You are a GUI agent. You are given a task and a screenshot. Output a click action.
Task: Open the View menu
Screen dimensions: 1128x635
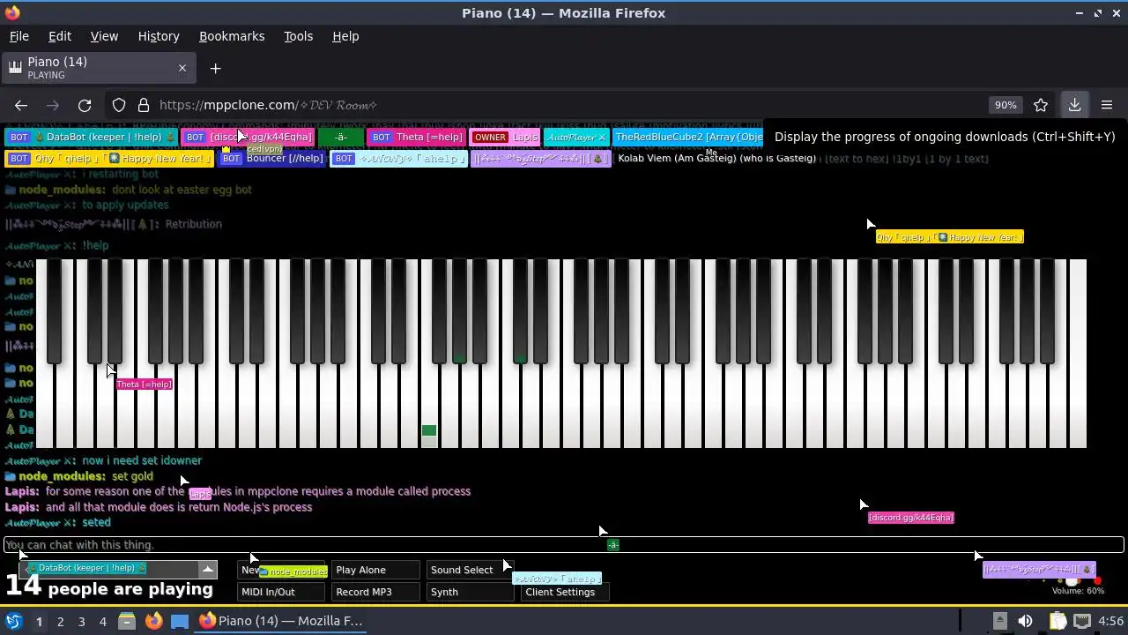pos(104,36)
